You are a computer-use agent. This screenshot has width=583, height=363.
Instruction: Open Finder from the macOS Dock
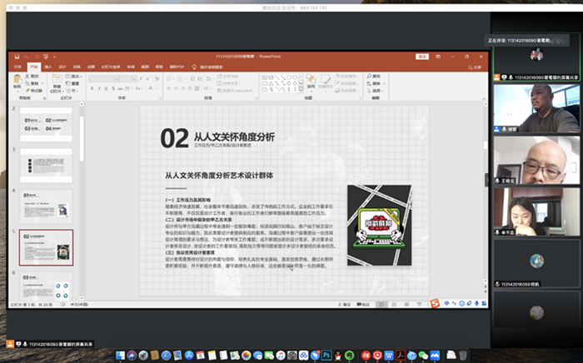click(x=122, y=354)
